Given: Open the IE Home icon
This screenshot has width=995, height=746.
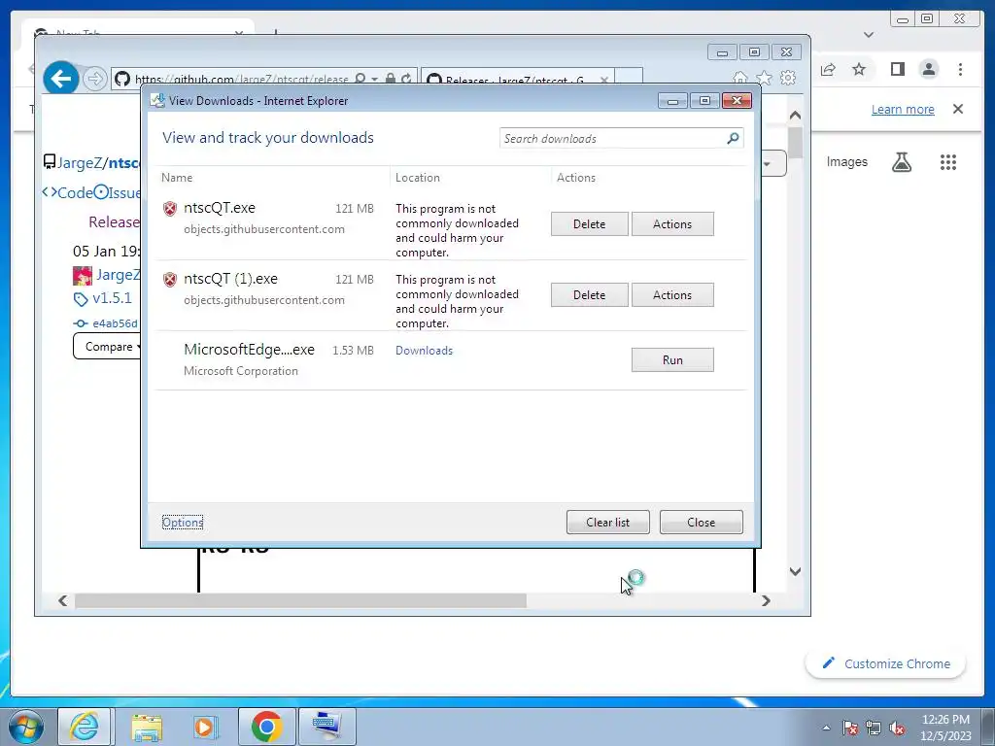Looking at the screenshot, I should click(x=739, y=78).
